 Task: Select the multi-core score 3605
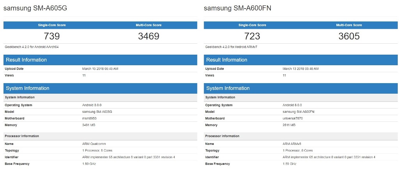tap(349, 36)
